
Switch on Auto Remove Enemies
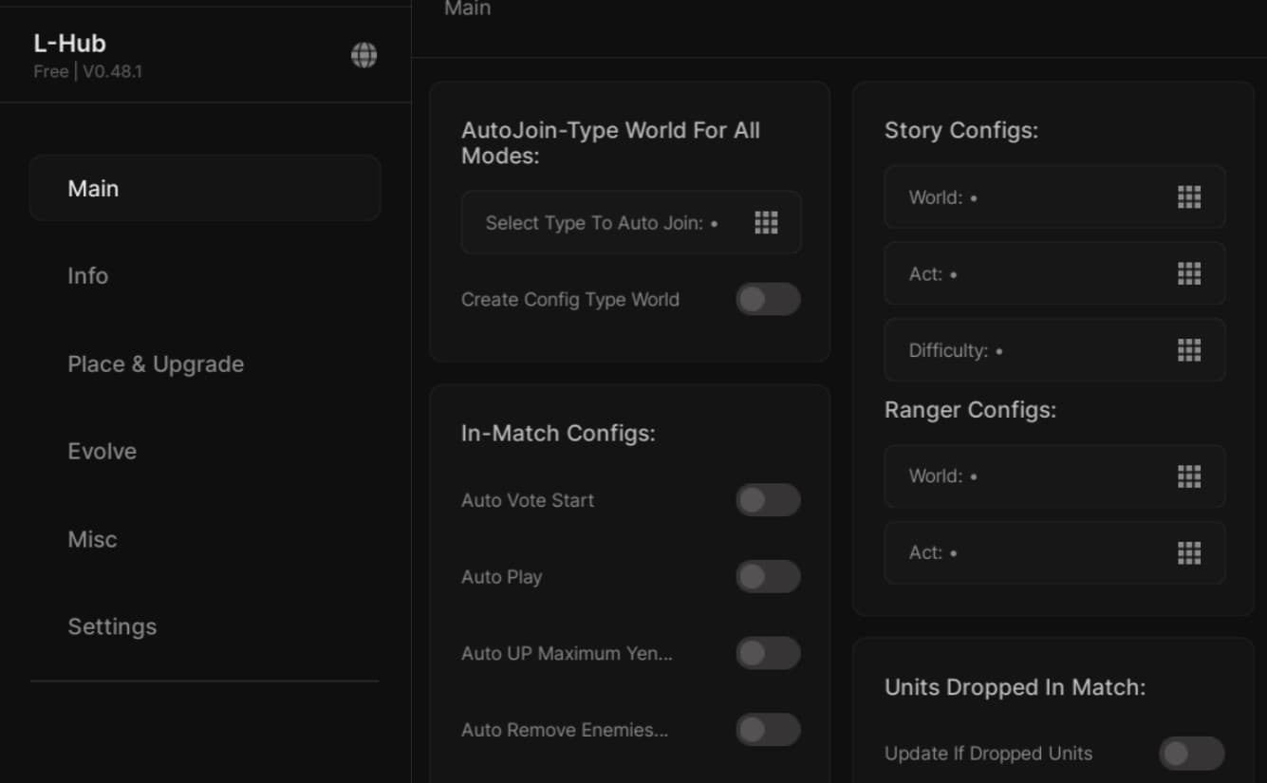click(x=768, y=730)
